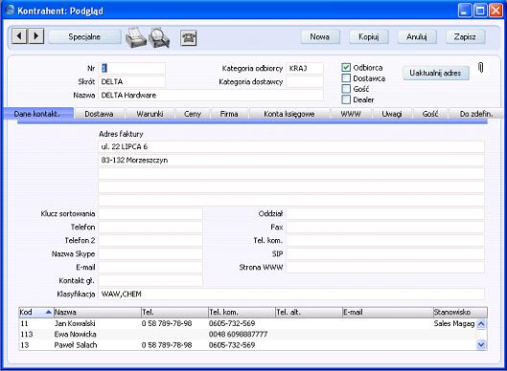Viewport: 507px width, 371px height.
Task: Click the Nazwa Skype field
Action: click(x=150, y=254)
